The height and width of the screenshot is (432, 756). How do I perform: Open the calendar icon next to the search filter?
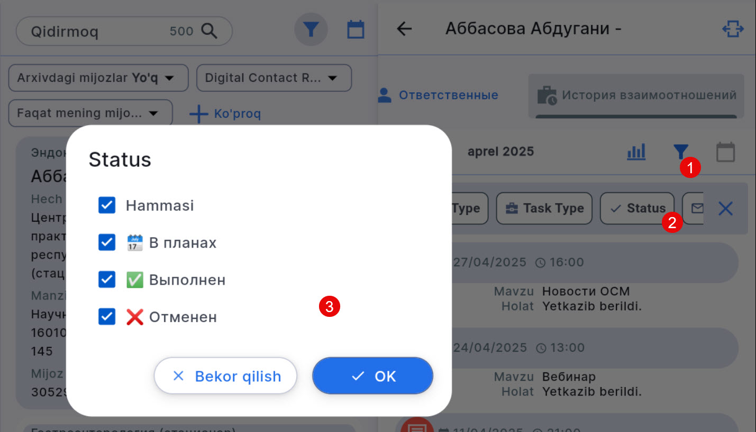click(356, 29)
